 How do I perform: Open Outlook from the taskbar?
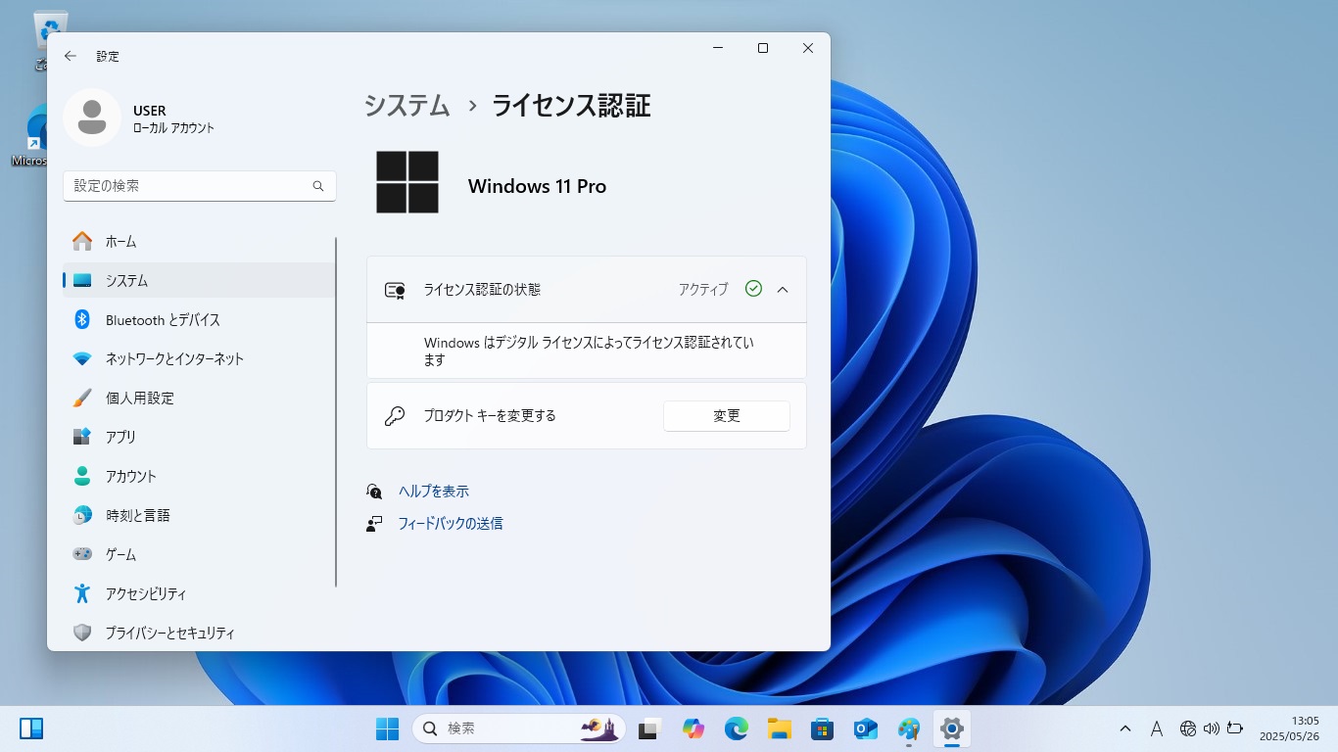[865, 728]
